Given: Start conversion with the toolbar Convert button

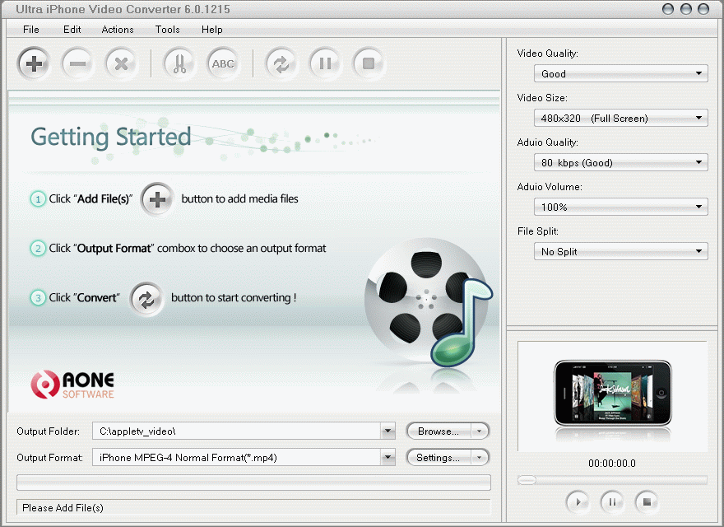Looking at the screenshot, I should [281, 63].
